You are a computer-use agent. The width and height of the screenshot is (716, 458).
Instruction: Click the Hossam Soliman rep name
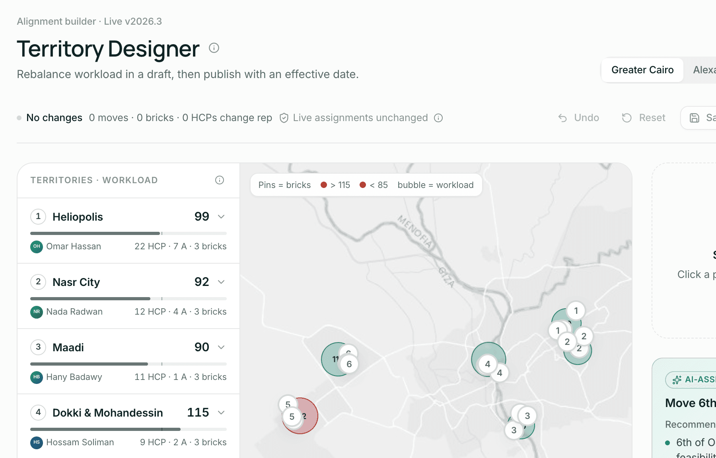pos(80,442)
